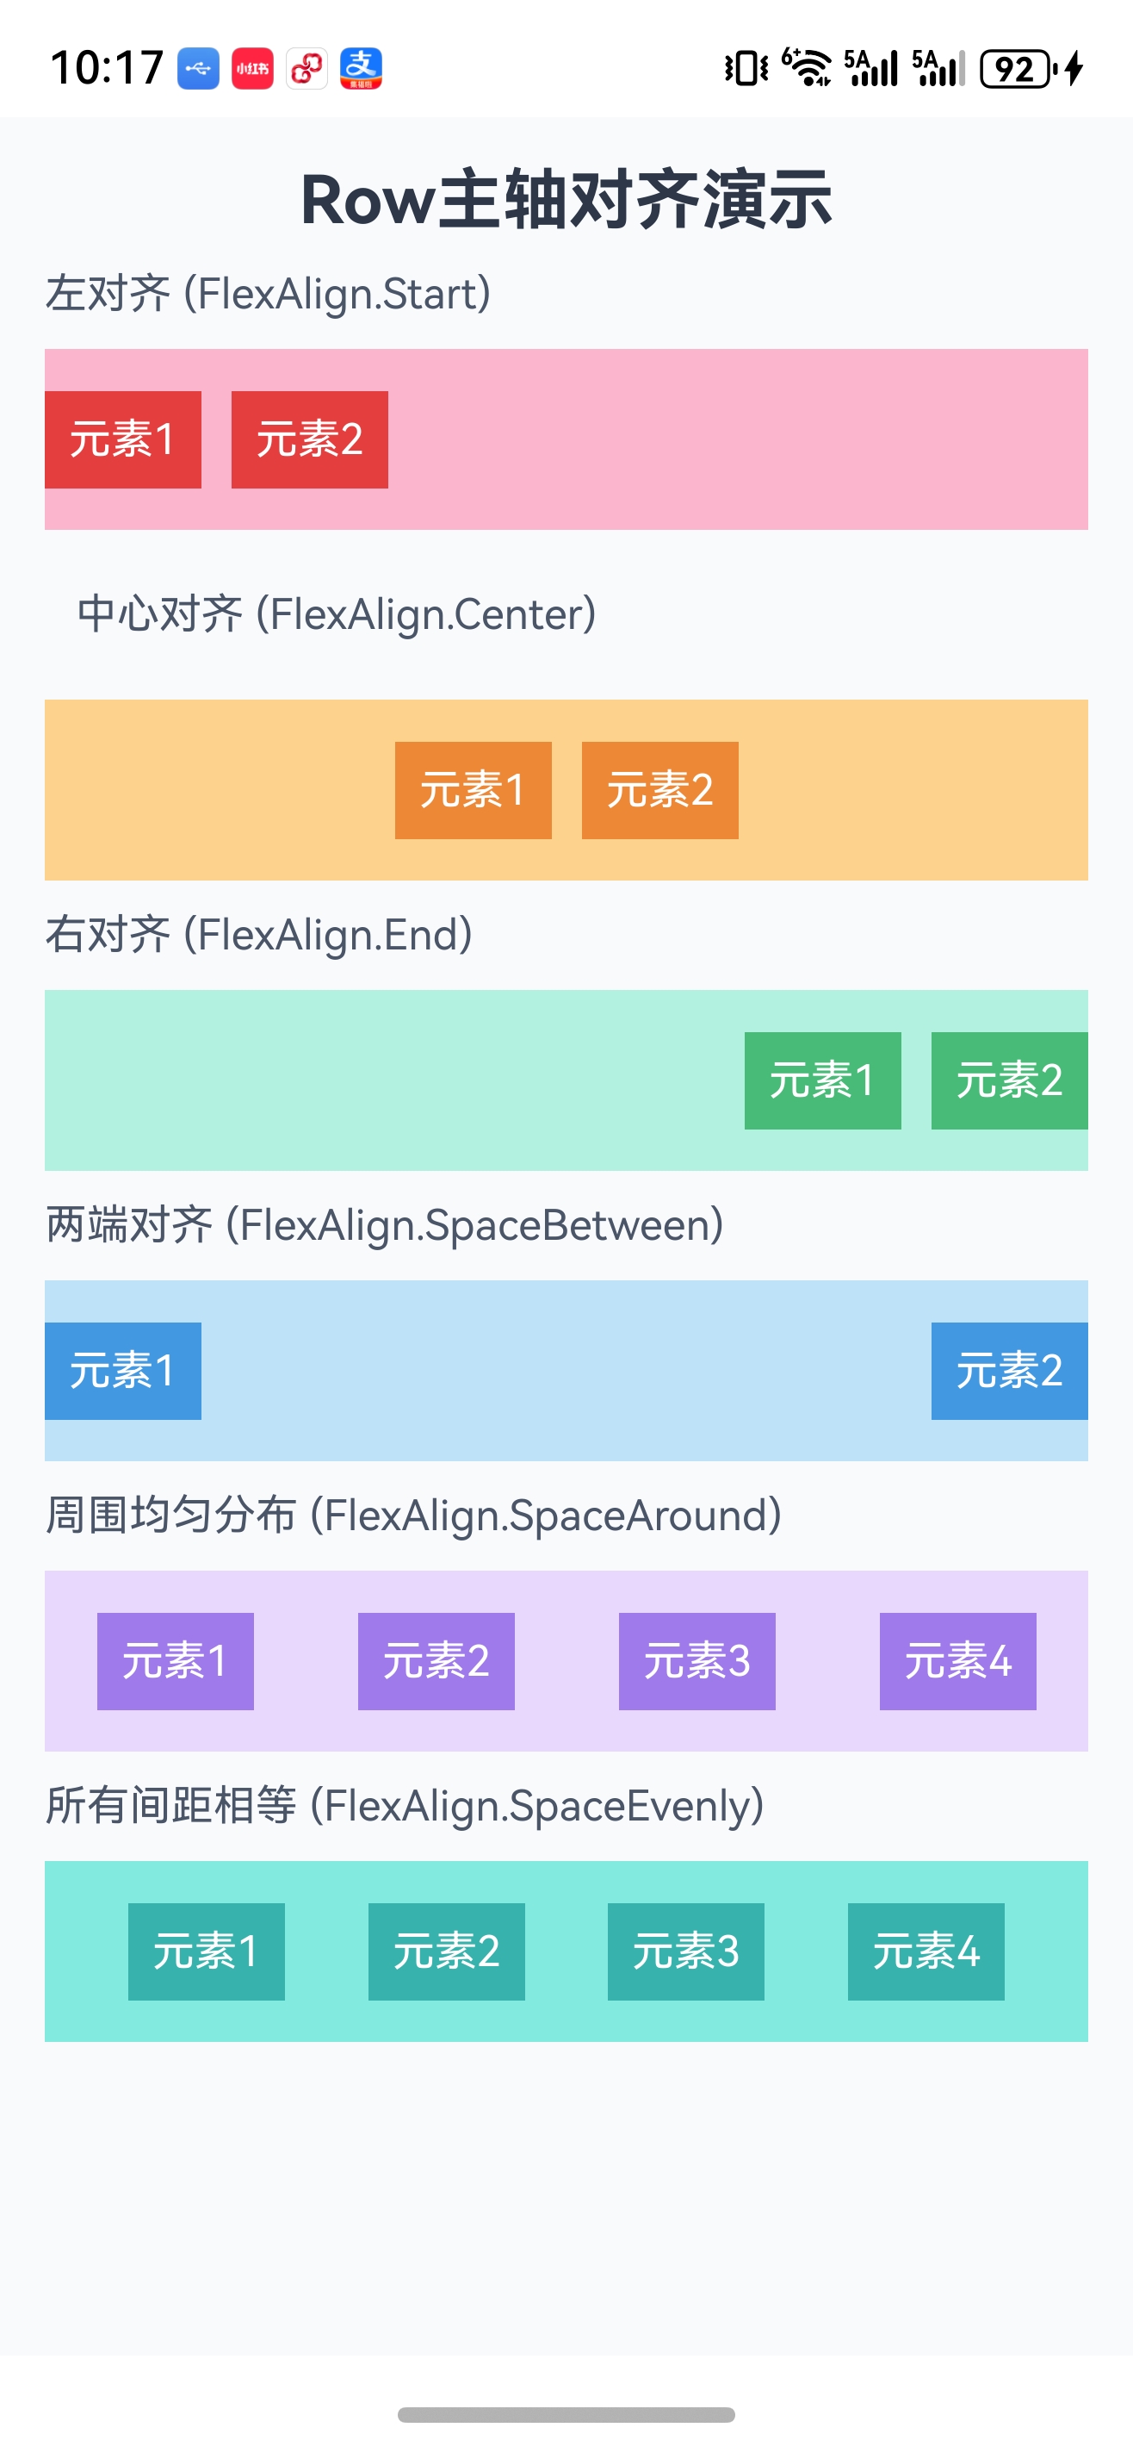
Task: Tap the battery indicator showing 92
Action: 1018,66
